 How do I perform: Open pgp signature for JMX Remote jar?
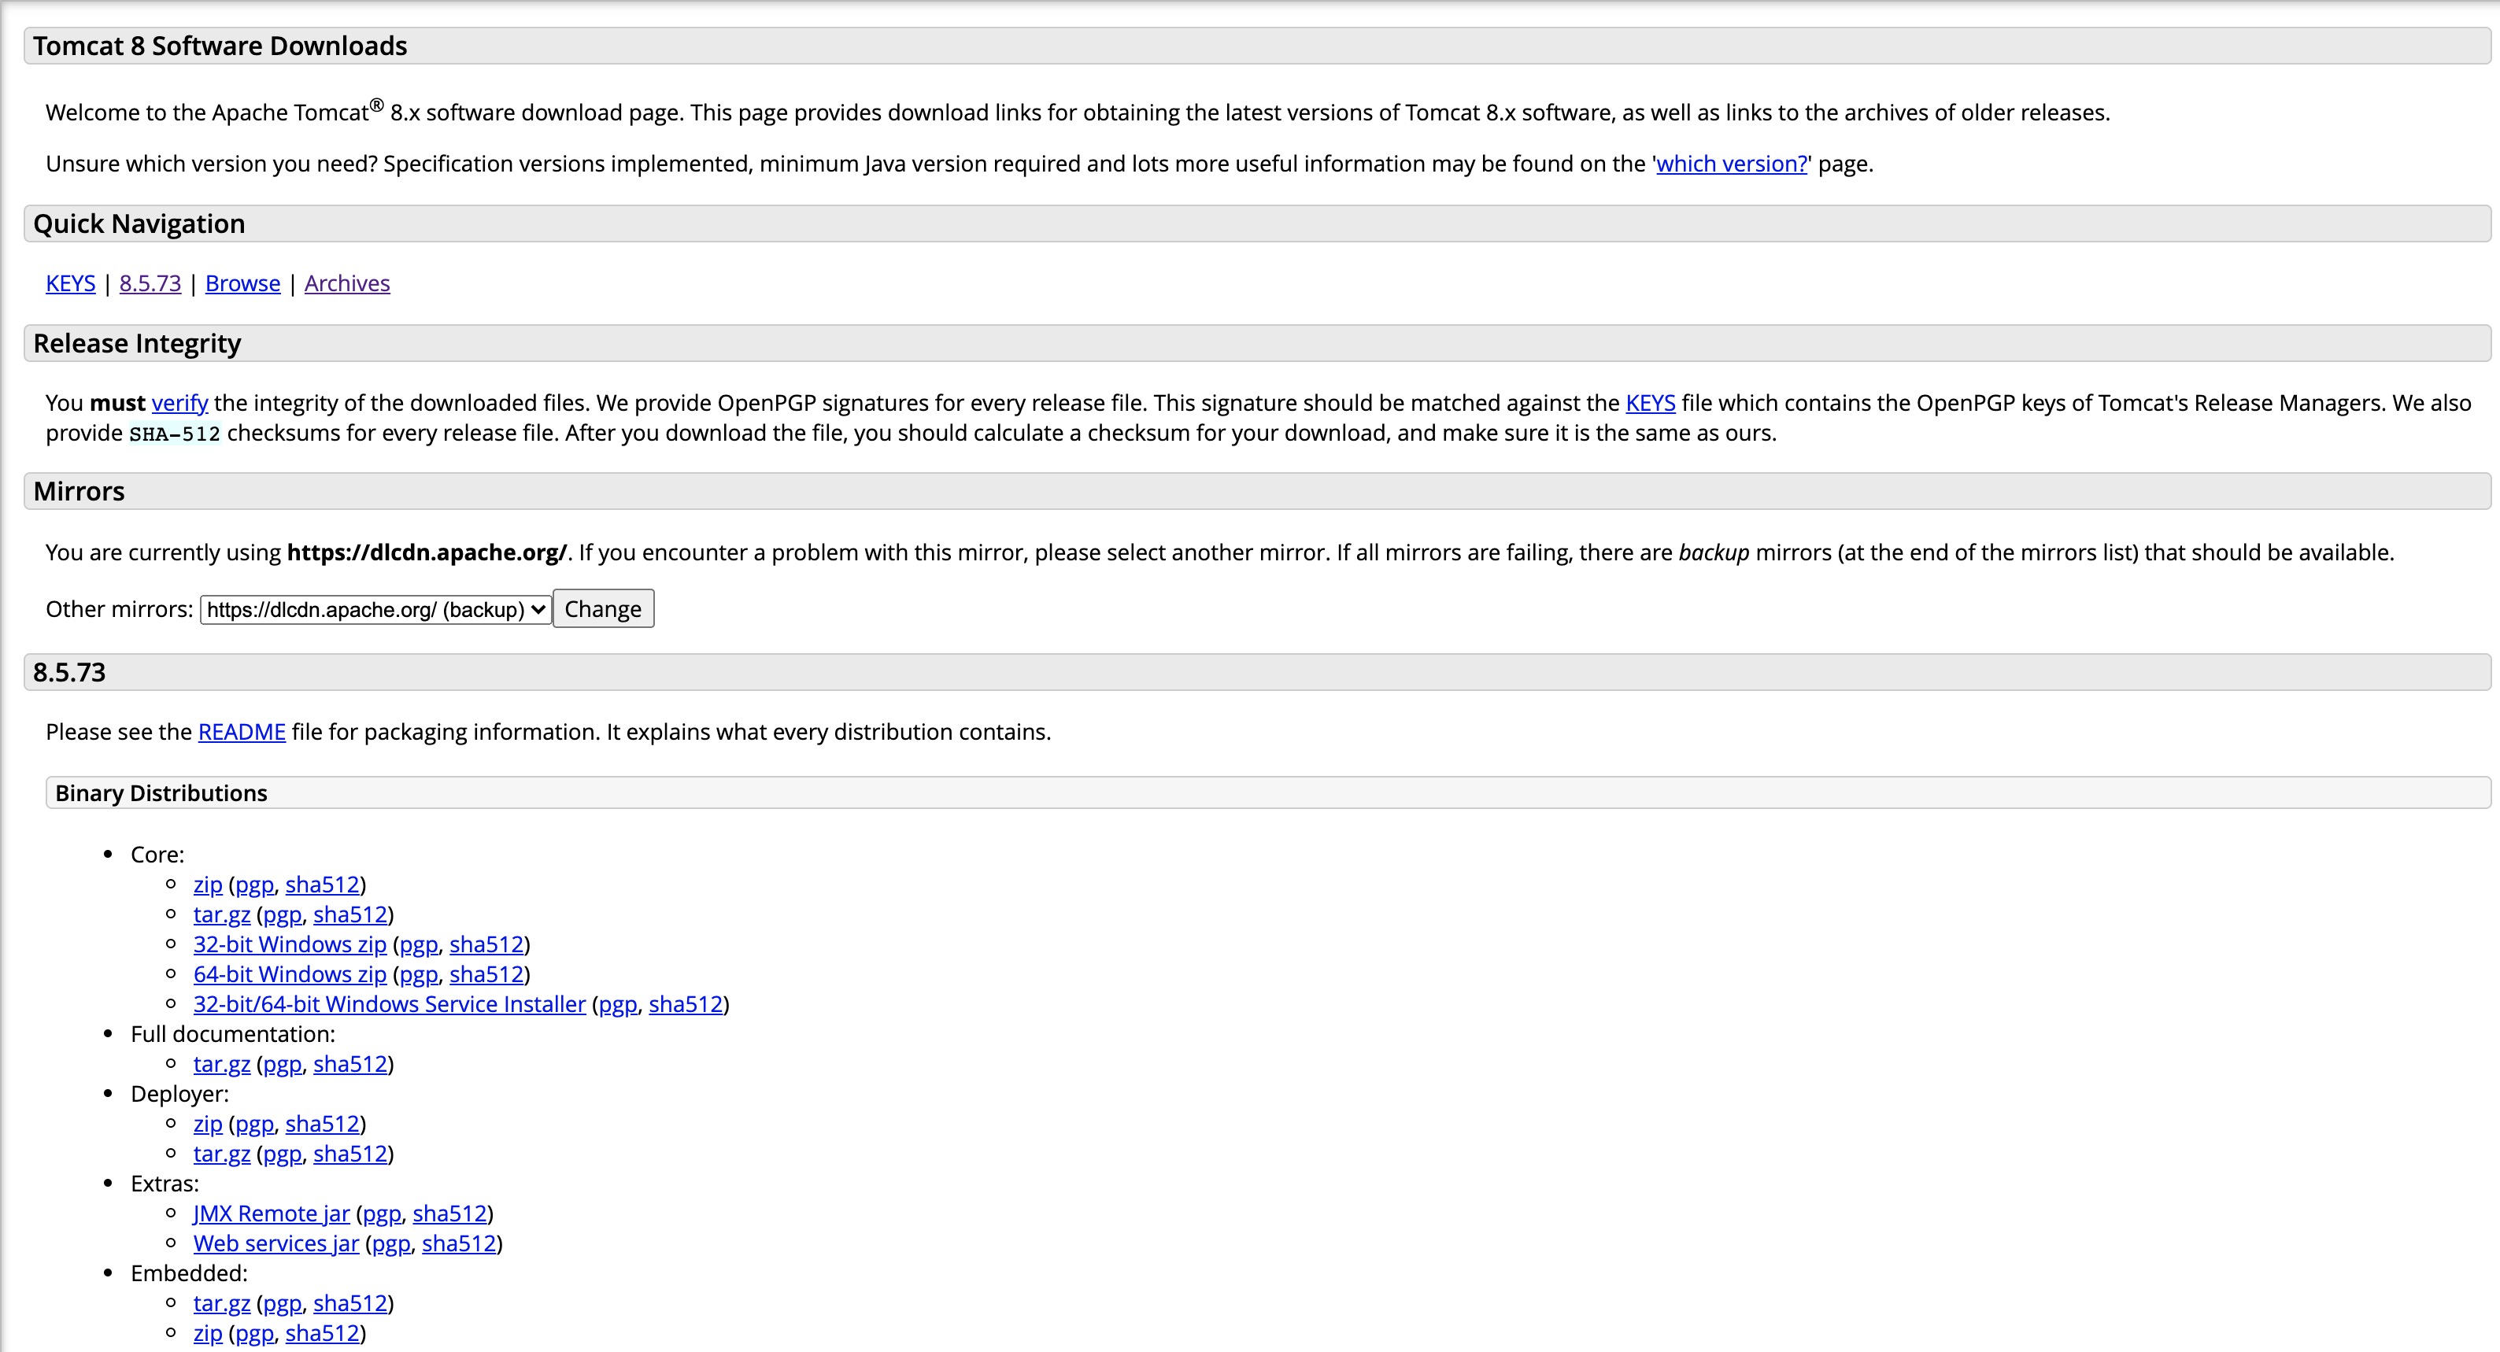click(382, 1214)
